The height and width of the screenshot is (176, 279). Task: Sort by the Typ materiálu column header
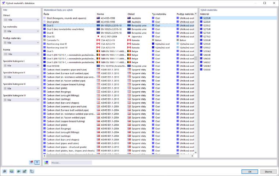point(163,14)
